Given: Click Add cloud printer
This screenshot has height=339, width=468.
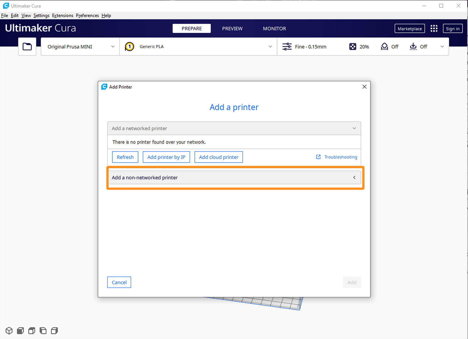Looking at the screenshot, I should pos(218,157).
